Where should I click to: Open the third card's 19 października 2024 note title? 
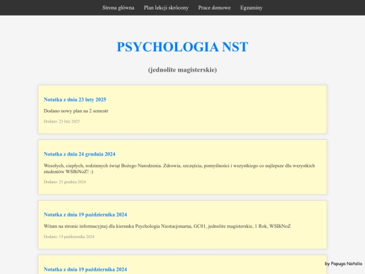(x=85, y=214)
